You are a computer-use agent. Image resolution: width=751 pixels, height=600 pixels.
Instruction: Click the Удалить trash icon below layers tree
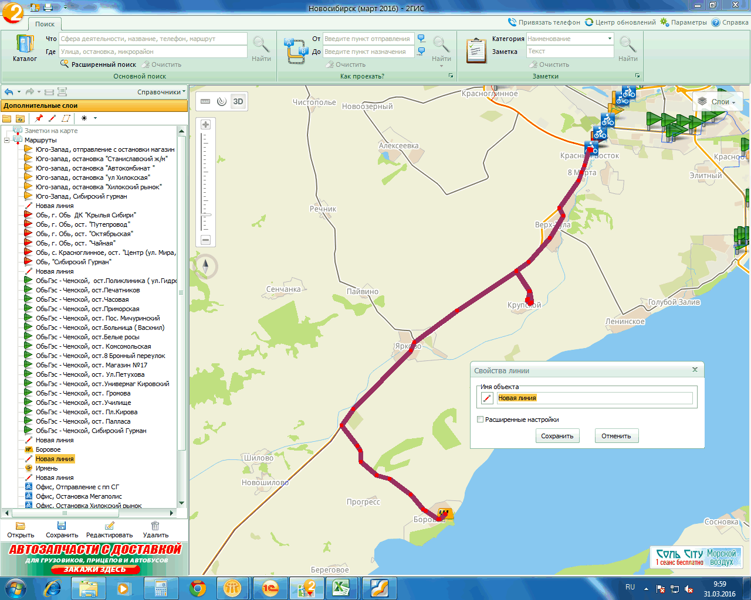(155, 530)
